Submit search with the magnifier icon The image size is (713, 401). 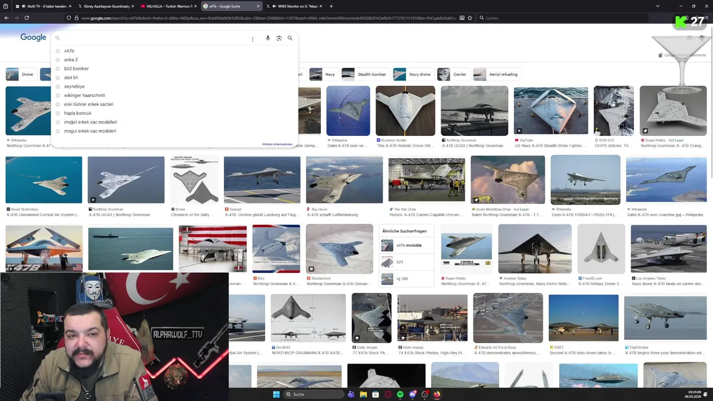tap(290, 38)
